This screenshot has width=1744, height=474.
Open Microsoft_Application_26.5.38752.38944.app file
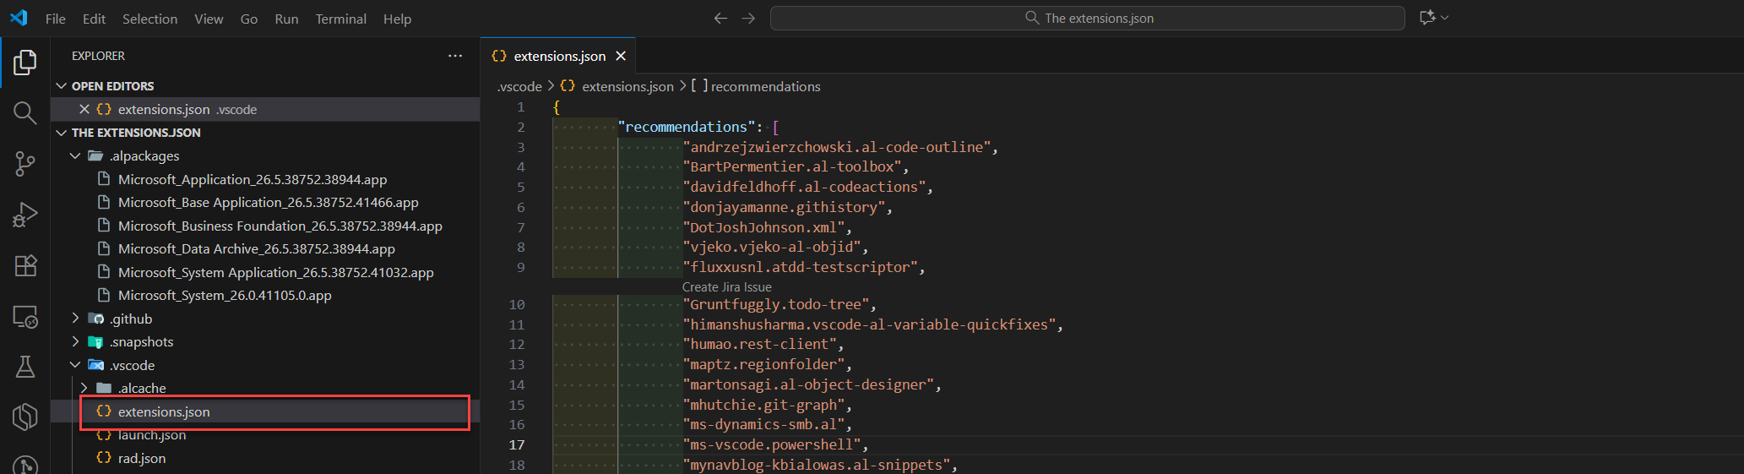click(x=253, y=179)
